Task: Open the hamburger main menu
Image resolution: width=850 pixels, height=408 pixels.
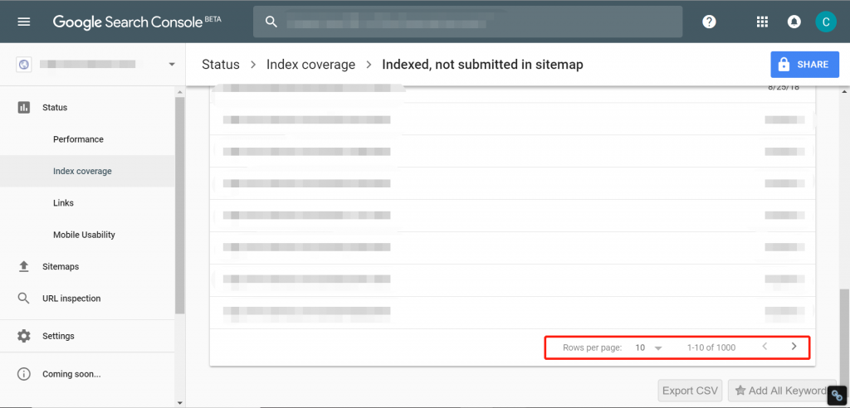Action: [23, 22]
